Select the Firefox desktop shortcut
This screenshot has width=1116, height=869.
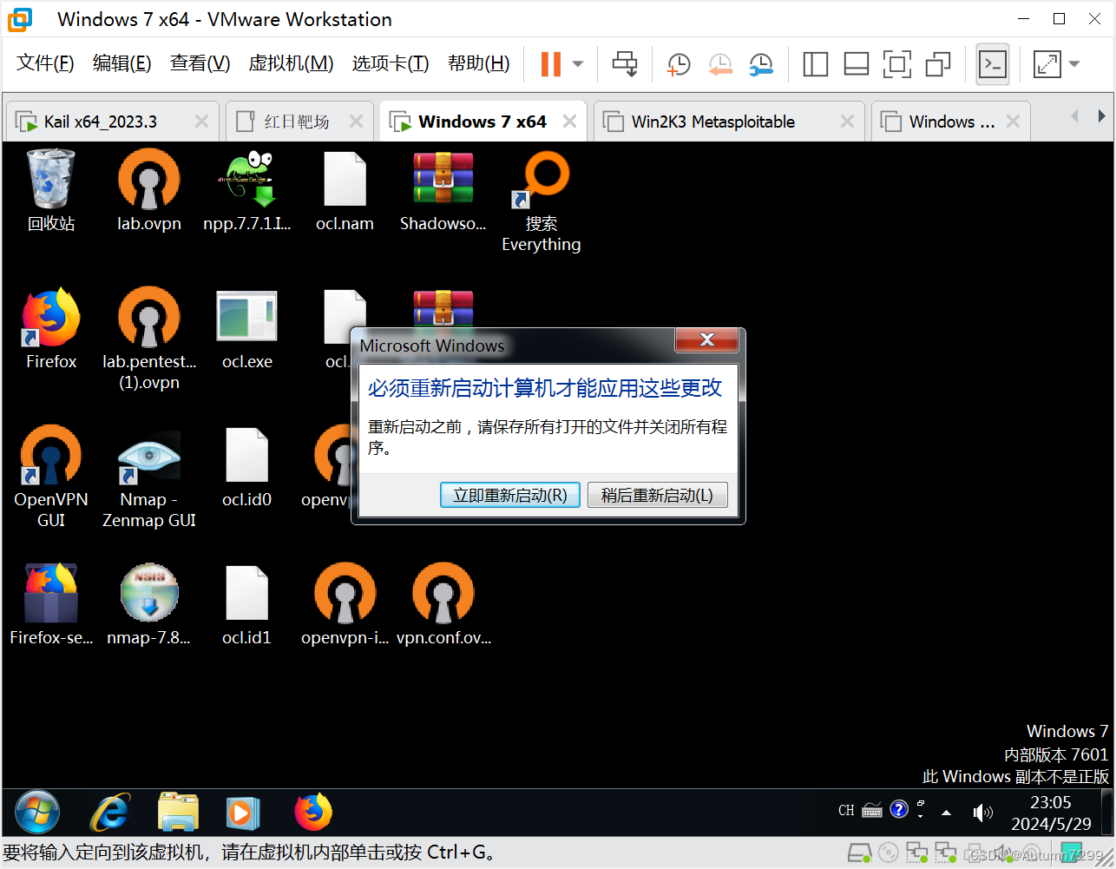(51, 329)
